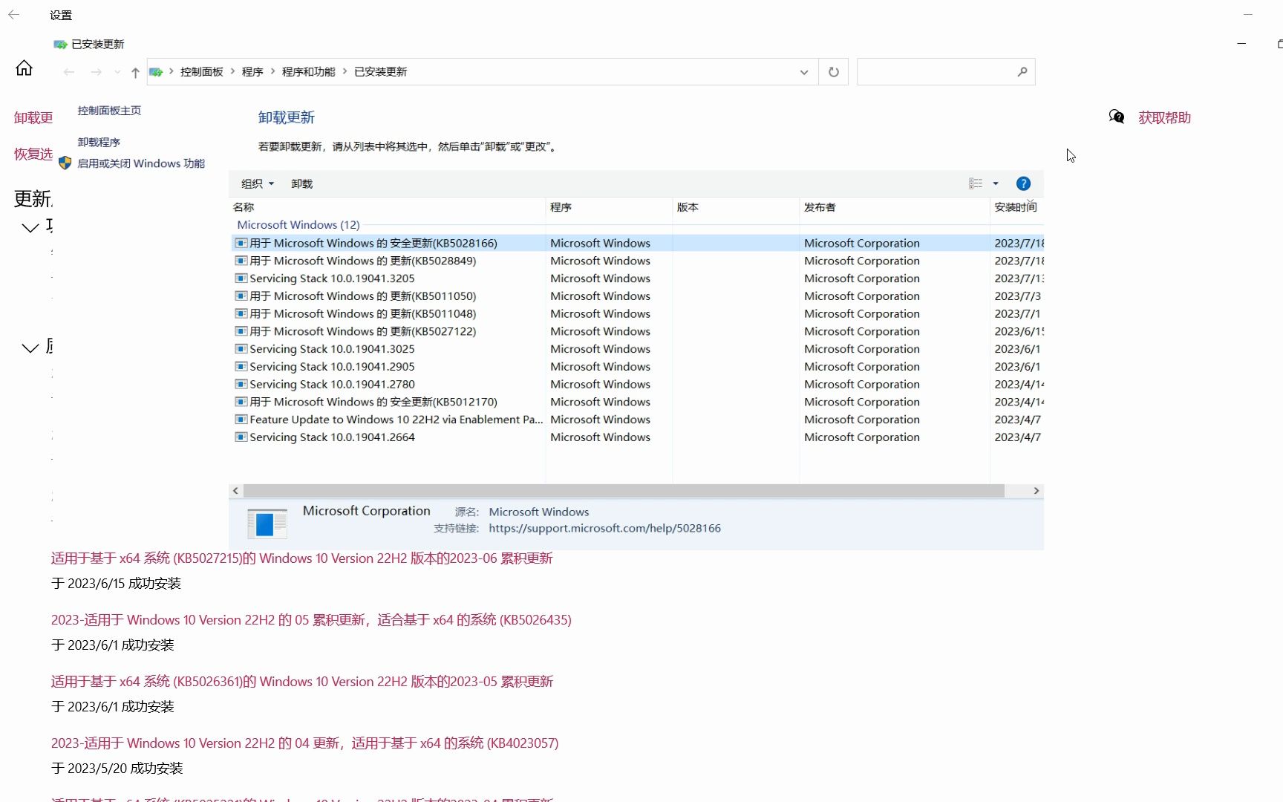1283x802 pixels.
Task: Click the folder breadcrumb icon in address bar
Action: tap(156, 72)
